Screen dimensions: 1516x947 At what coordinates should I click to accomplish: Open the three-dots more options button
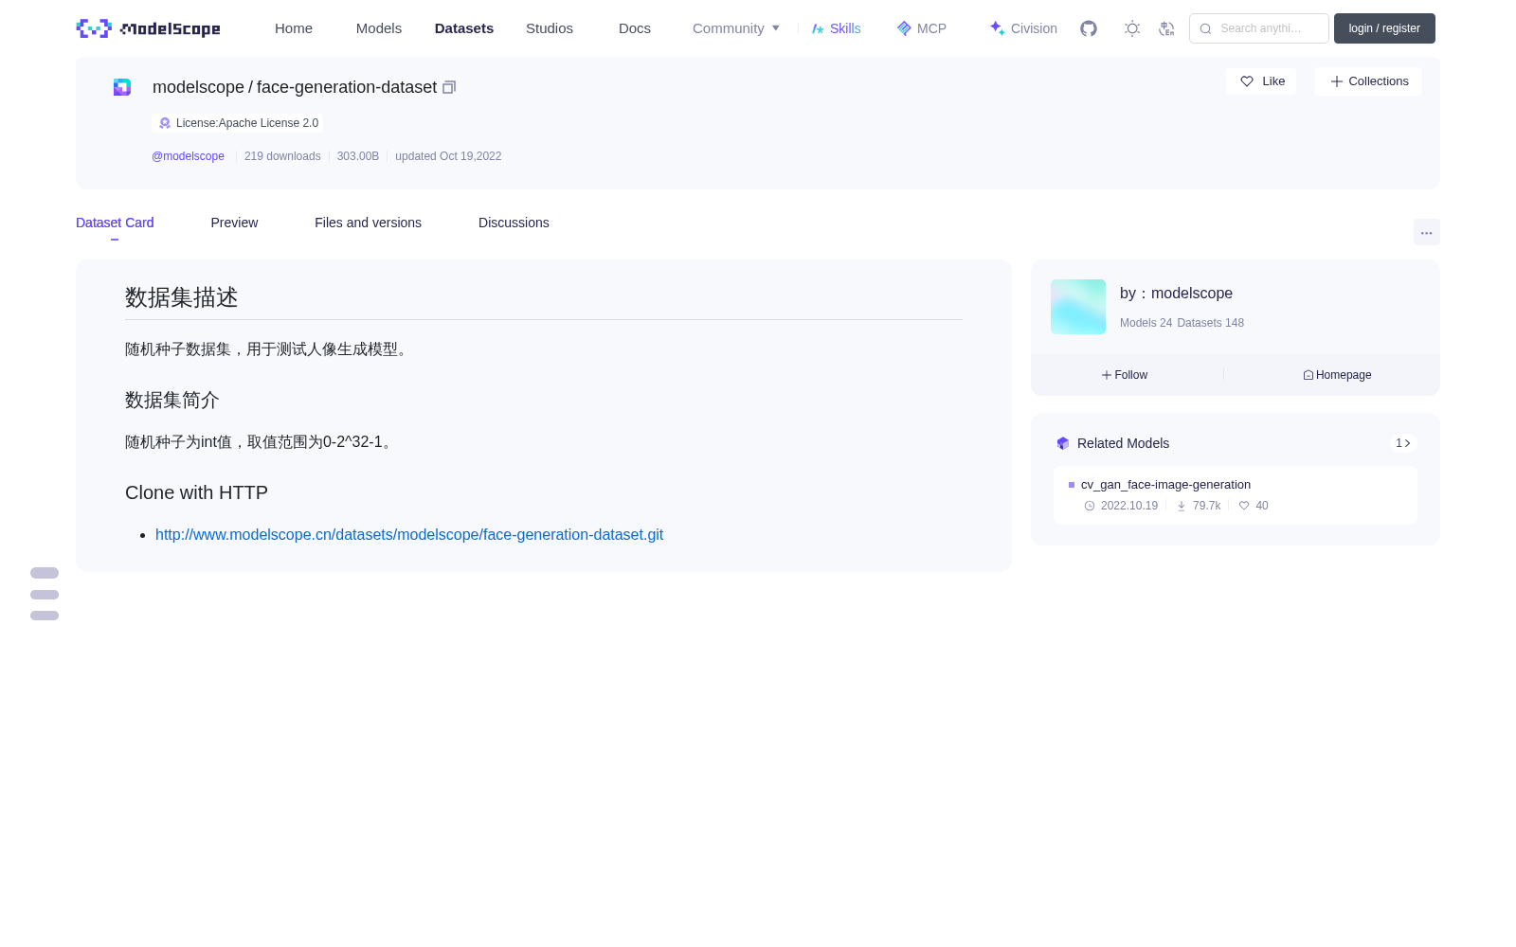tap(1427, 232)
